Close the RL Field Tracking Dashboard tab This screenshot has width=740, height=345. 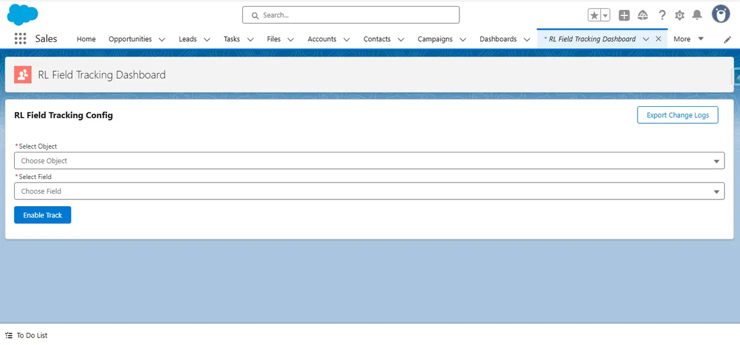point(659,39)
